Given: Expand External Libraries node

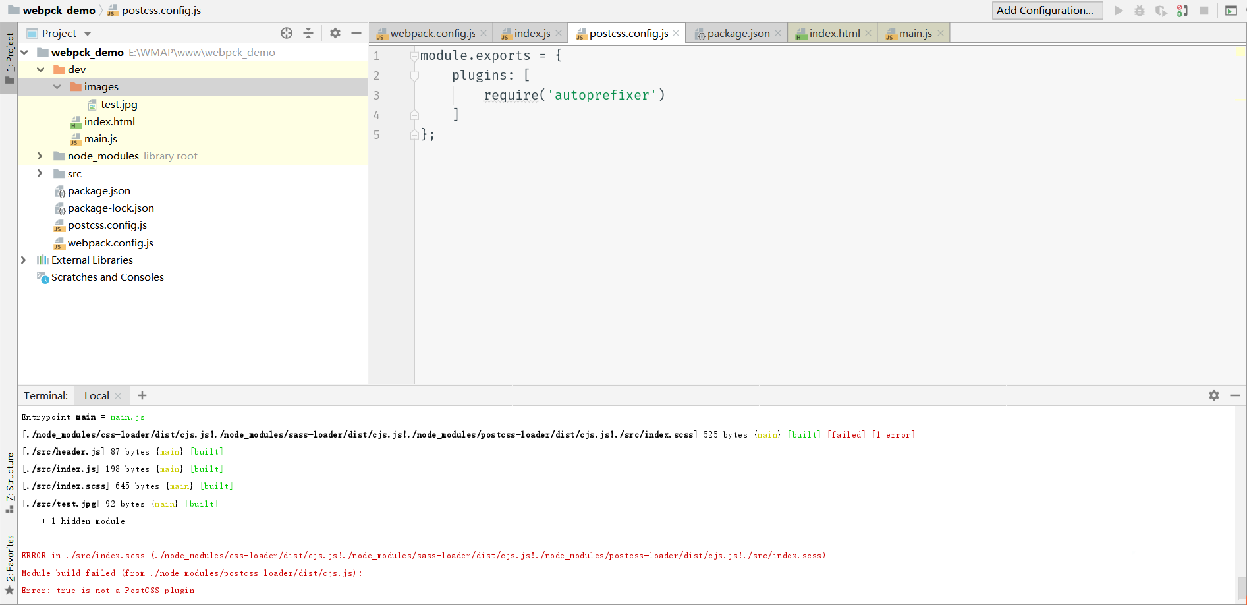Looking at the screenshot, I should (x=24, y=260).
